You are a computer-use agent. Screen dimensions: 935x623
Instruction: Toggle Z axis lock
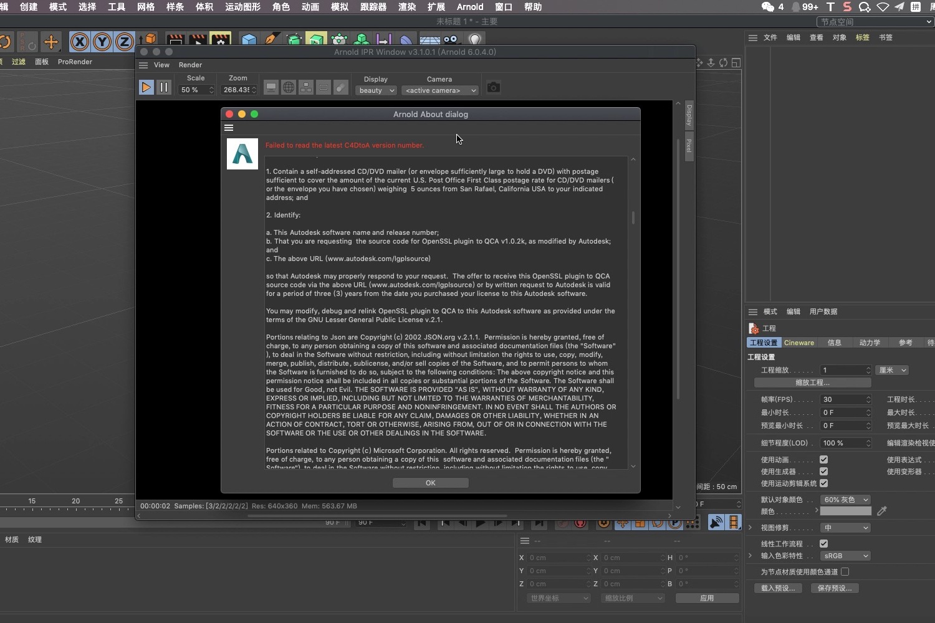pos(124,42)
